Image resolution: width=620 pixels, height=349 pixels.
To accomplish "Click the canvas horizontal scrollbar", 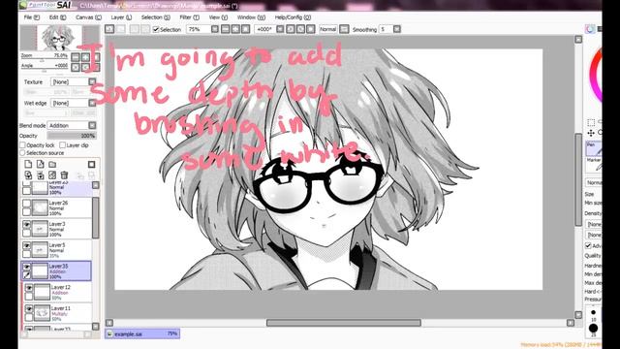I will [344, 323].
